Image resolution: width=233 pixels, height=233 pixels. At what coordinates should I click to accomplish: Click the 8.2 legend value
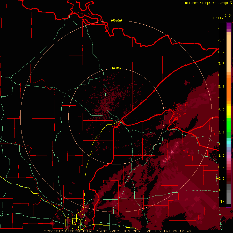tap(221, 52)
